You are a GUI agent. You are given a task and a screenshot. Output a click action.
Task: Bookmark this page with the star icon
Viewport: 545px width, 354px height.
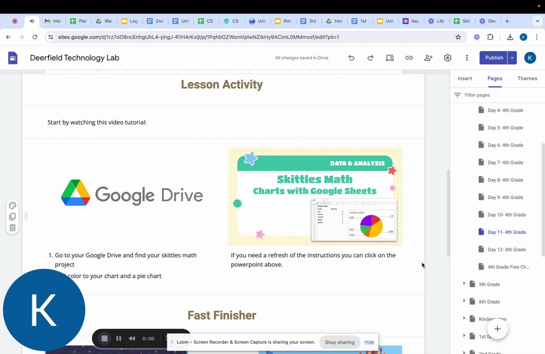point(458,37)
